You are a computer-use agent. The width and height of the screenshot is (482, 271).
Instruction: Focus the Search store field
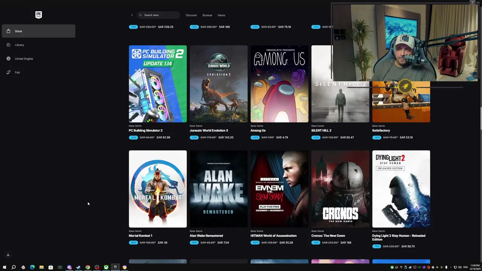[159, 15]
